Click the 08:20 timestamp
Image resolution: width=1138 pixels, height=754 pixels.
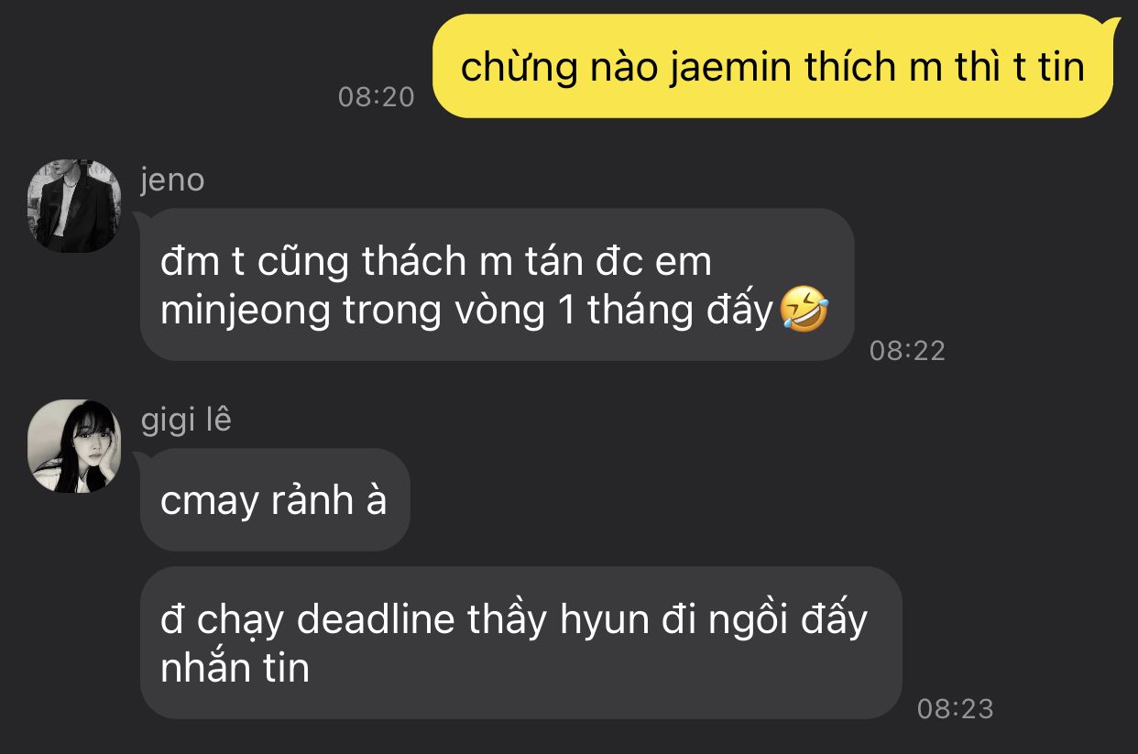click(377, 97)
